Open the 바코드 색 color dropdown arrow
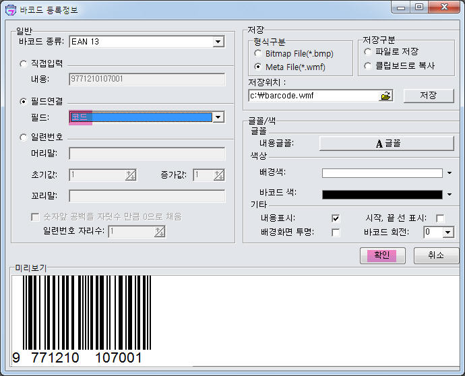This screenshot has height=376, width=465. coord(449,195)
